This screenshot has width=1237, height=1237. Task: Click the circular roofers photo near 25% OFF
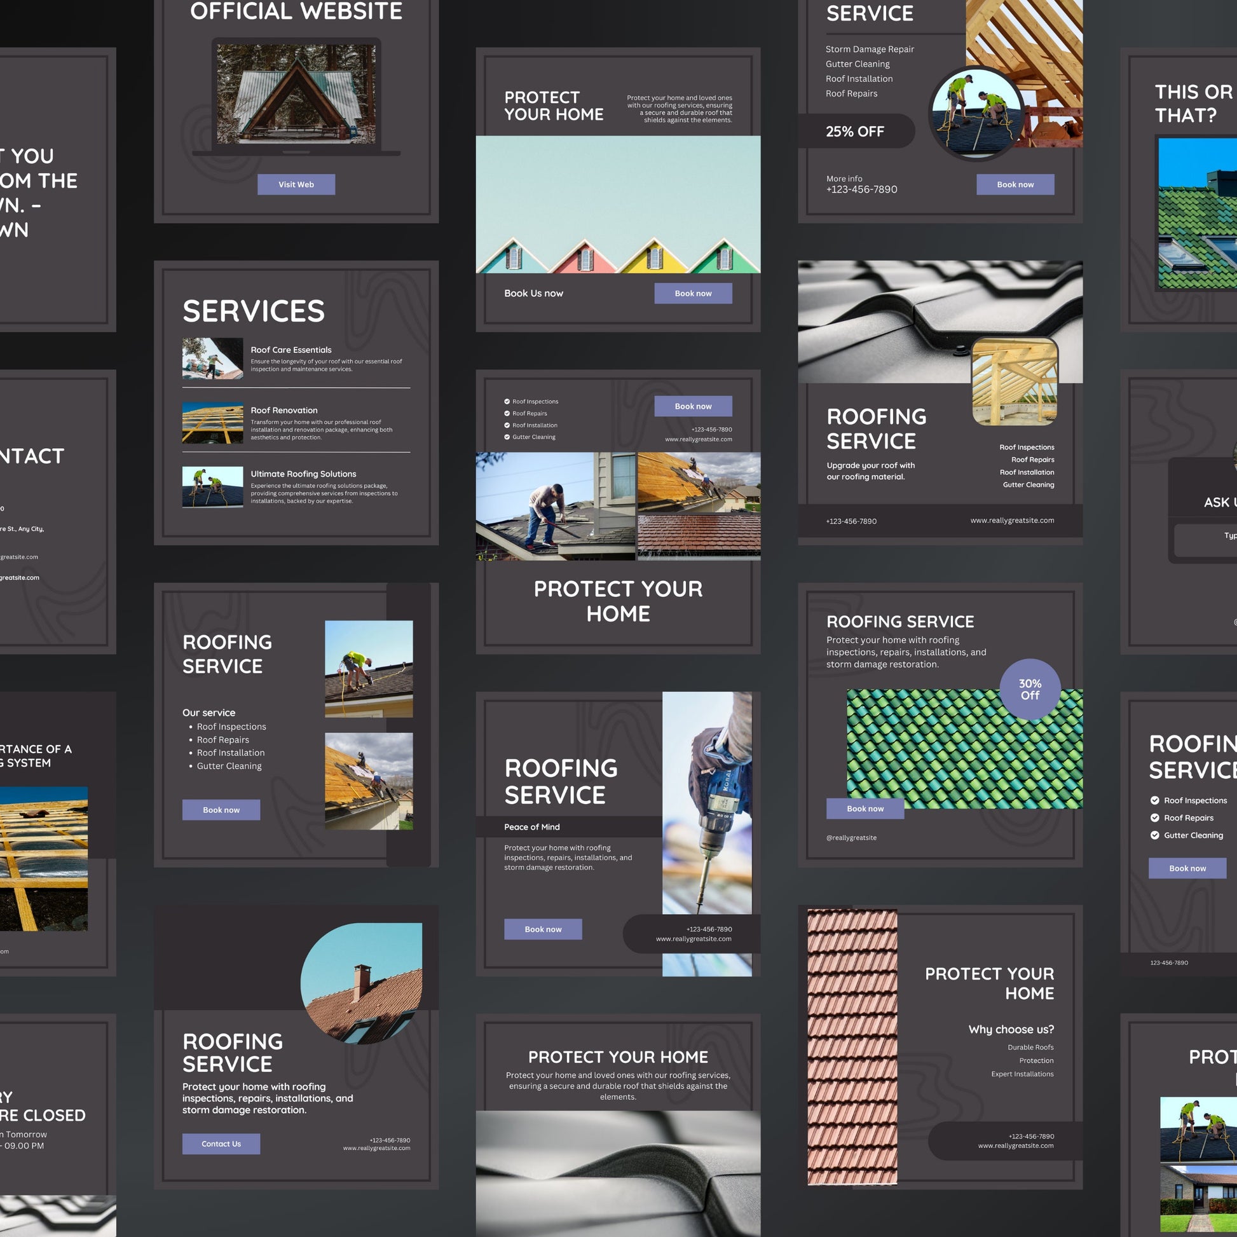(976, 114)
